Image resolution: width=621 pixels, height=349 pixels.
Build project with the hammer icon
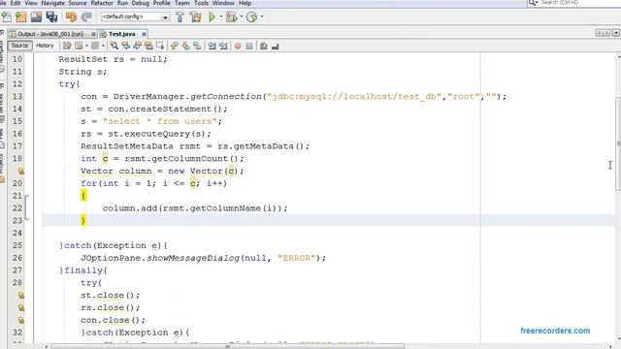point(180,17)
